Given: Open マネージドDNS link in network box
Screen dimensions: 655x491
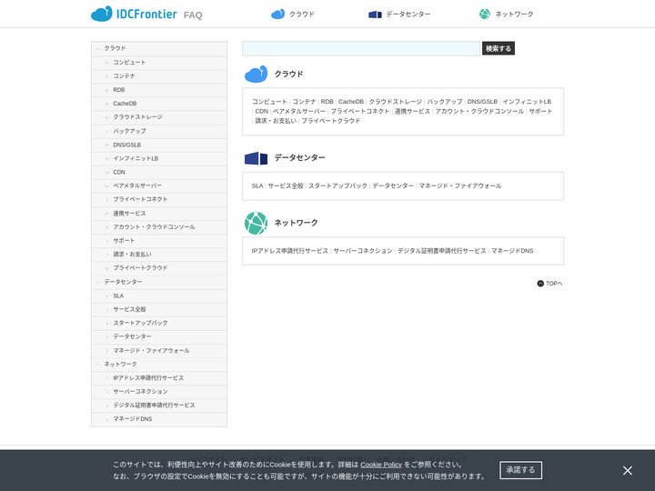Looking at the screenshot, I should pos(512,251).
